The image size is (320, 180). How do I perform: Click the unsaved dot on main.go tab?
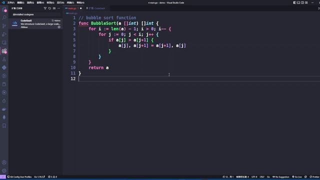coord(81,8)
